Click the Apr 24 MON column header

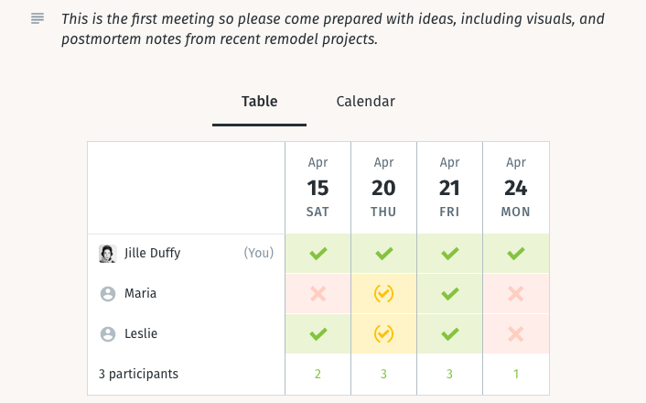click(516, 188)
